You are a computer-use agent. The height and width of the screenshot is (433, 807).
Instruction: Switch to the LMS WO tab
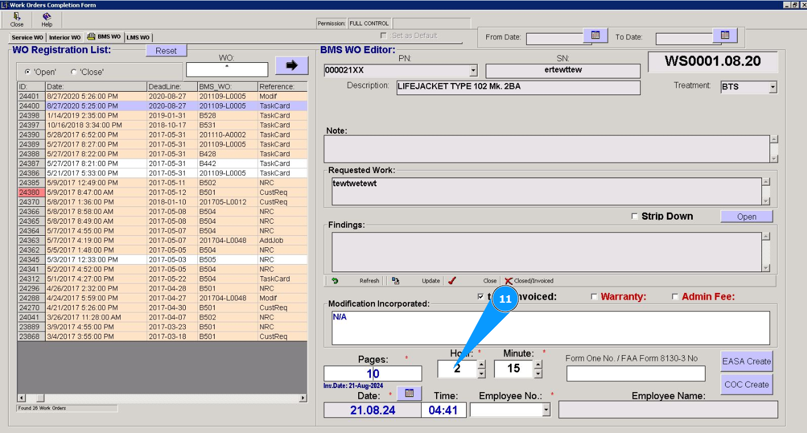[x=138, y=37]
